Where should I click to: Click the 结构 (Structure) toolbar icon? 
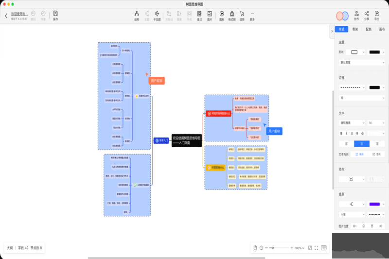tap(137, 16)
